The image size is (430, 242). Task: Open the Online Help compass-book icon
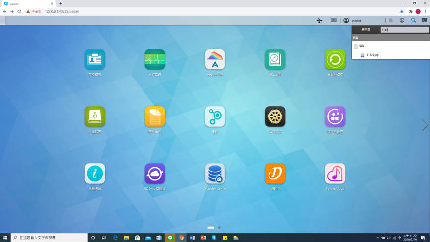click(x=275, y=59)
